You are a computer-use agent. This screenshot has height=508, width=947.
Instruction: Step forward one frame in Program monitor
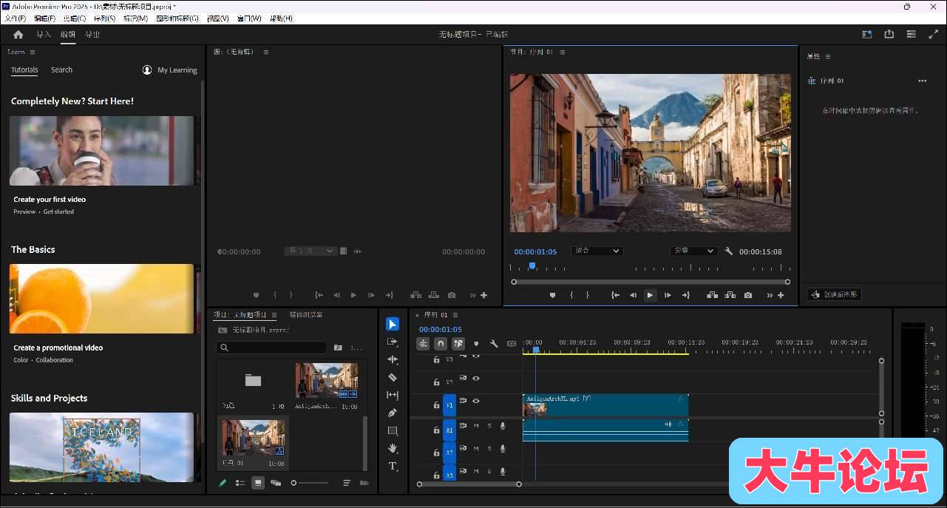point(668,295)
